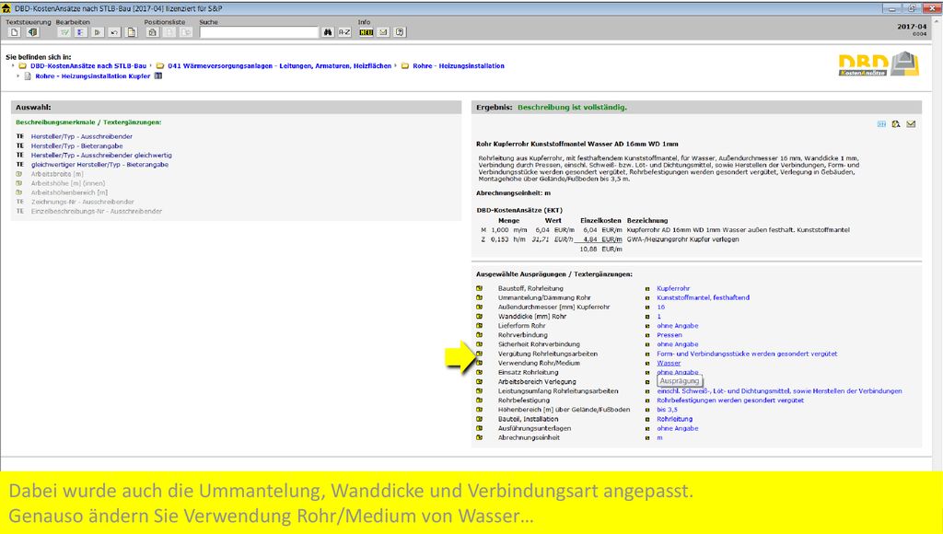Click the folder icon beside Ummantelung/Dämmung Rohr
The image size is (943, 534).
(479, 297)
